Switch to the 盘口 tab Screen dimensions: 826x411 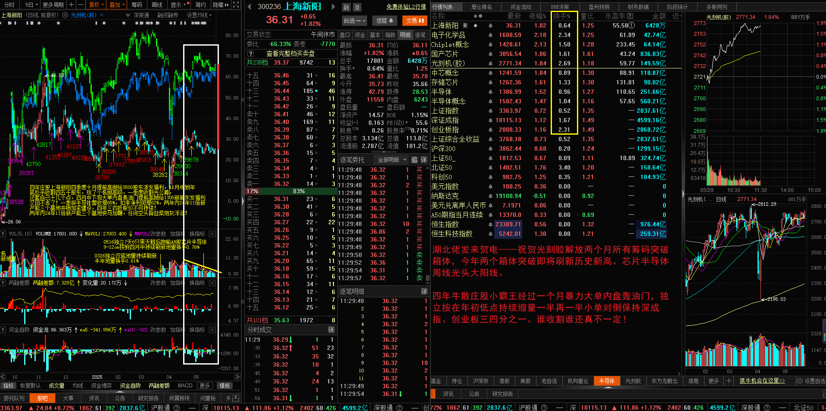[x=345, y=35]
